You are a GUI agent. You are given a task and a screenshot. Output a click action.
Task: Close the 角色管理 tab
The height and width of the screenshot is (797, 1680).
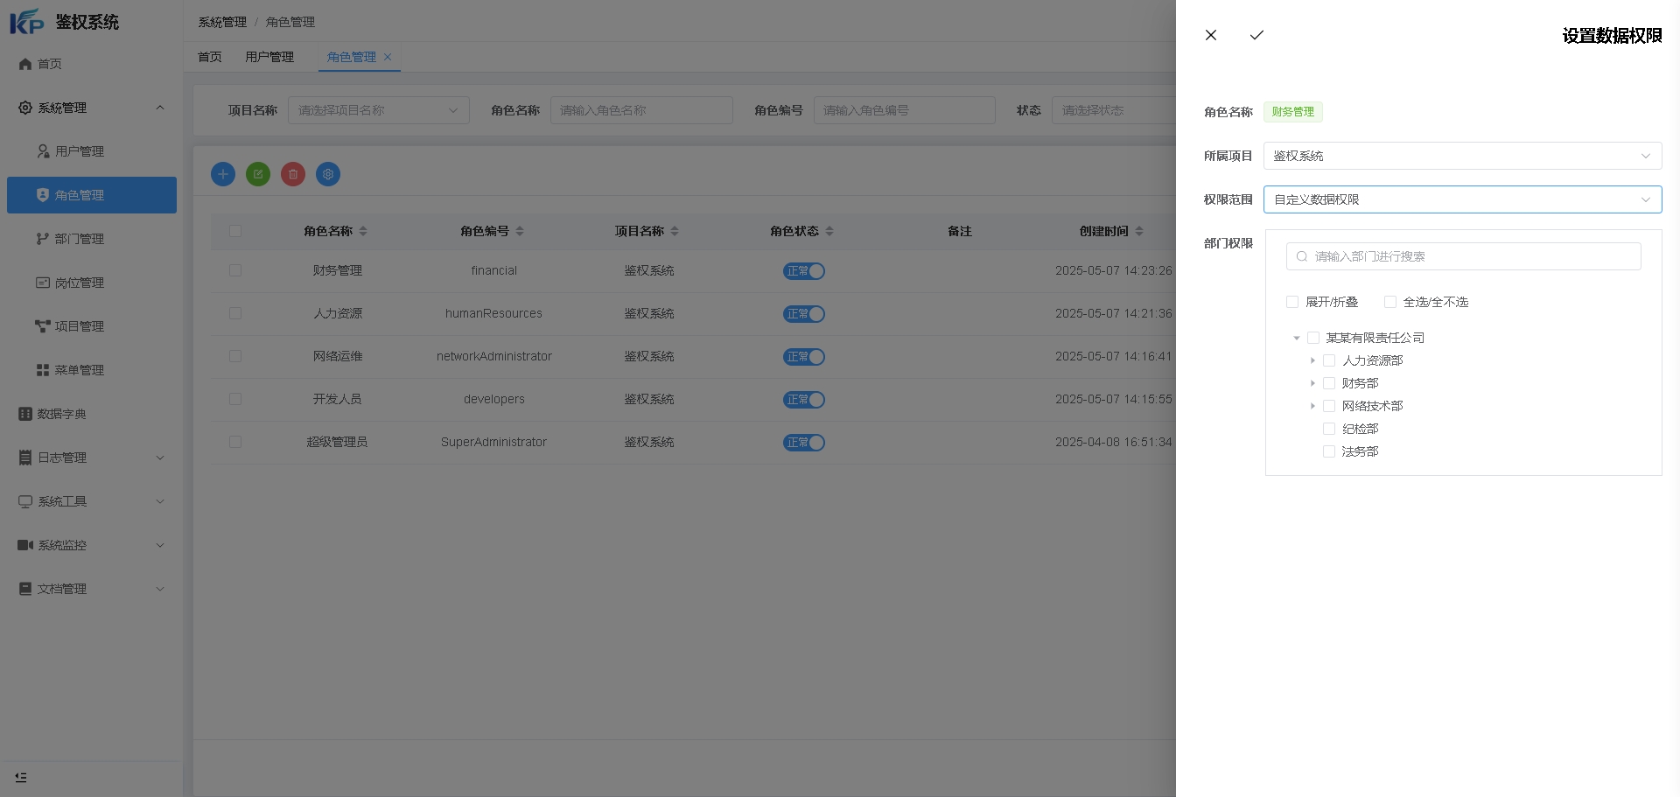coord(388,57)
